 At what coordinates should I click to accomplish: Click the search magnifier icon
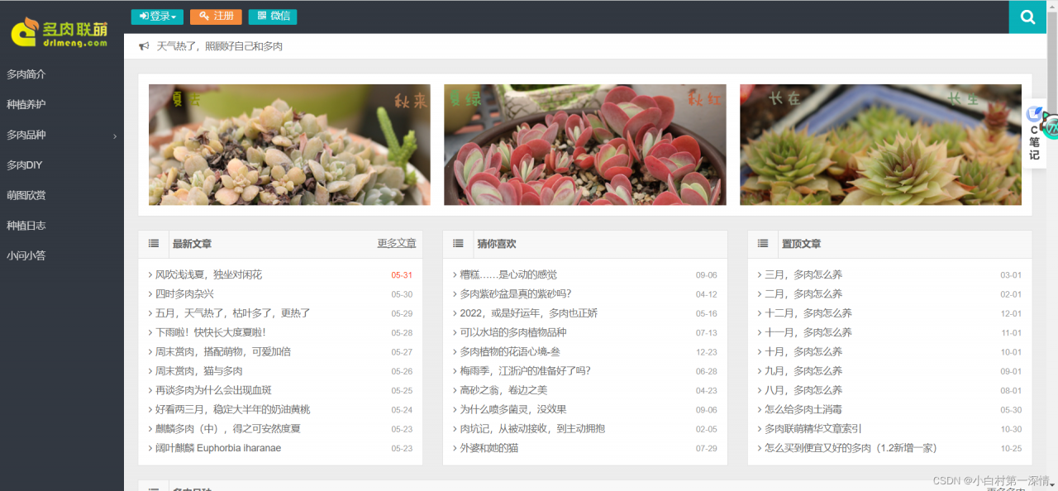(1027, 17)
